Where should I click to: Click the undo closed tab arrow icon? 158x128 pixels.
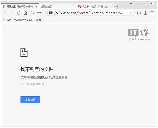coord(32,13)
